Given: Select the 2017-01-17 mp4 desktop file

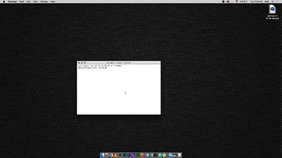Looking at the screenshot, I should 272,12.
